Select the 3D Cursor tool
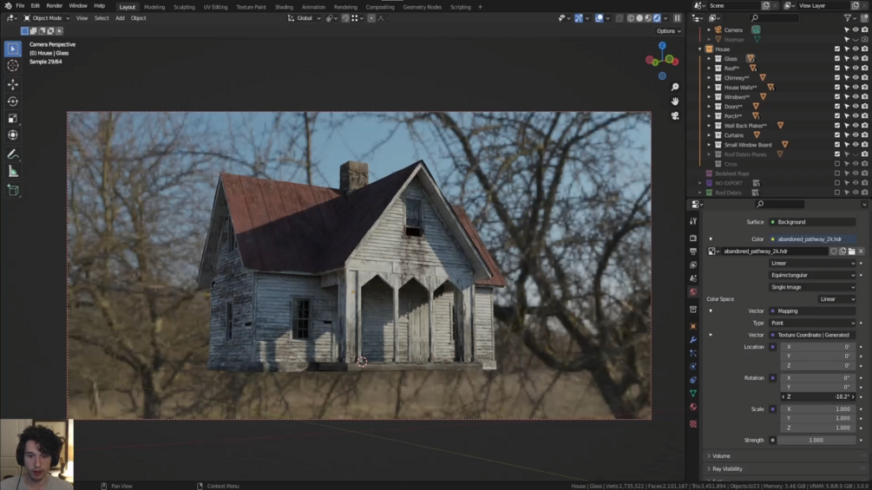 click(x=13, y=66)
